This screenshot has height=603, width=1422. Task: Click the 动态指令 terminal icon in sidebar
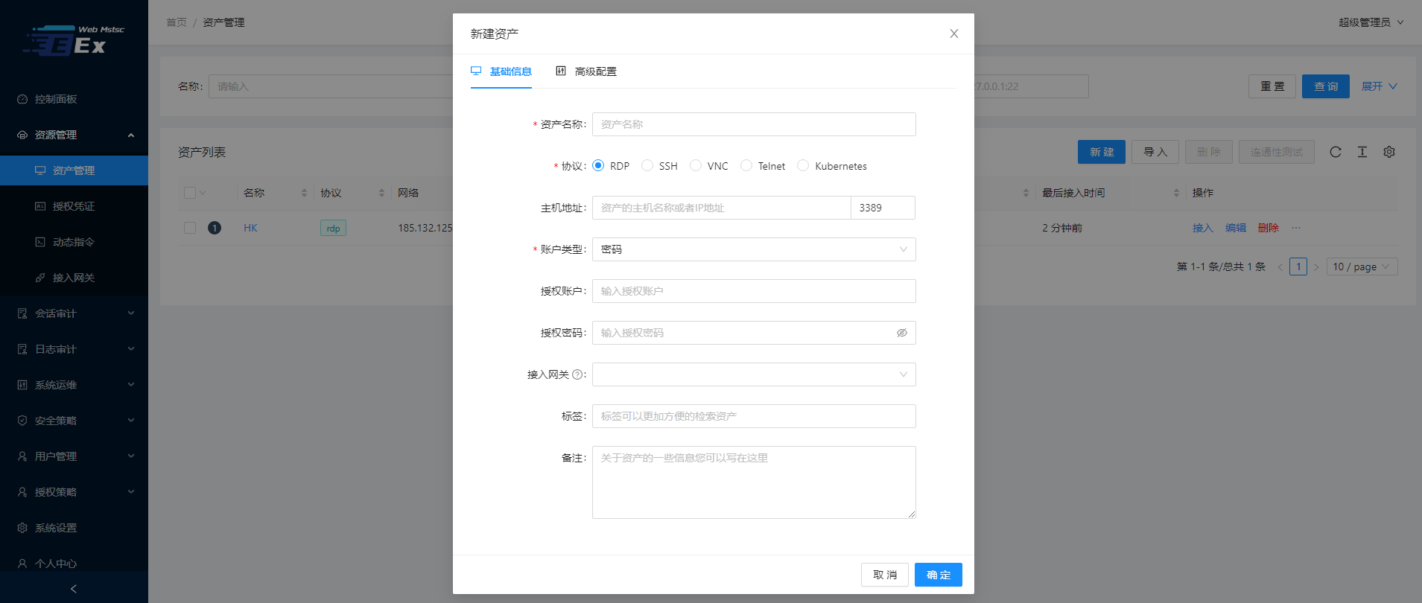point(40,242)
